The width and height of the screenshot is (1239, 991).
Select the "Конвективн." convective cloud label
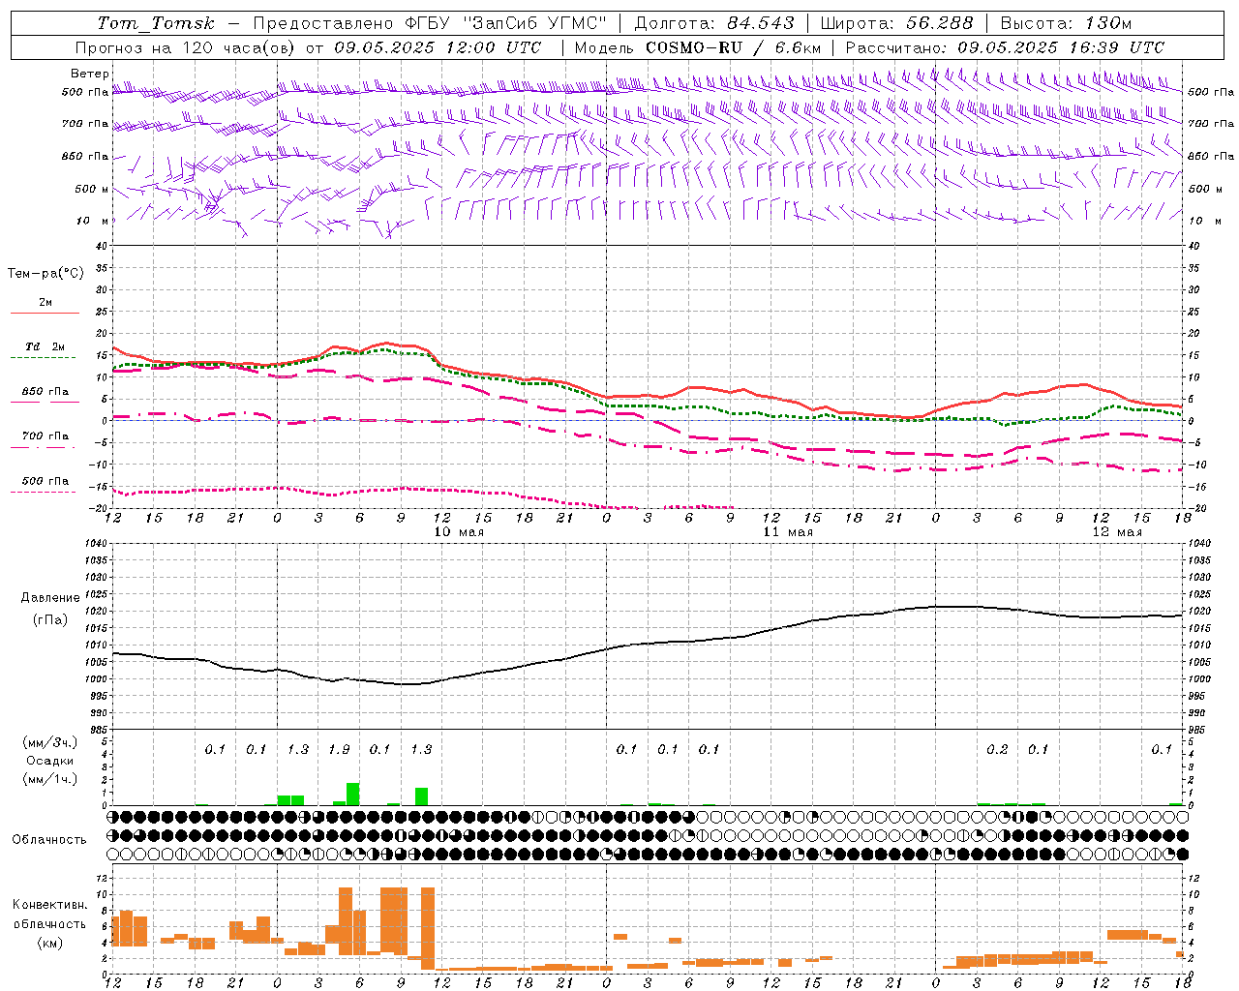50,905
